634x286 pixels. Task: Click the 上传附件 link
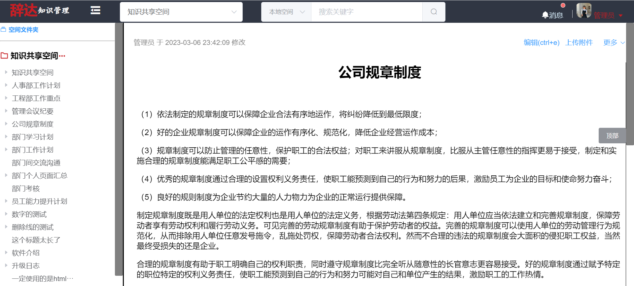579,43
